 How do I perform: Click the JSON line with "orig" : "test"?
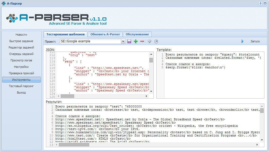[x=83, y=55]
